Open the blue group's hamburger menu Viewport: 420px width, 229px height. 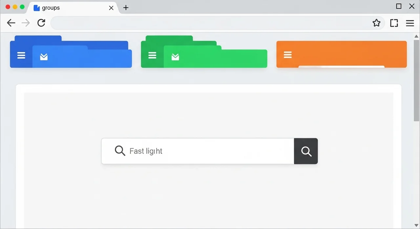click(x=21, y=55)
